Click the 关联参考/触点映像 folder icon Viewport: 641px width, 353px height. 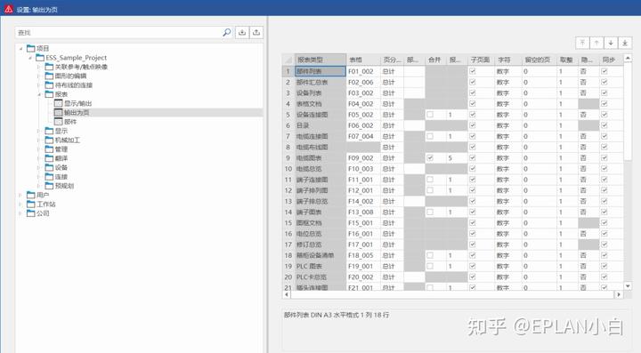(49, 67)
